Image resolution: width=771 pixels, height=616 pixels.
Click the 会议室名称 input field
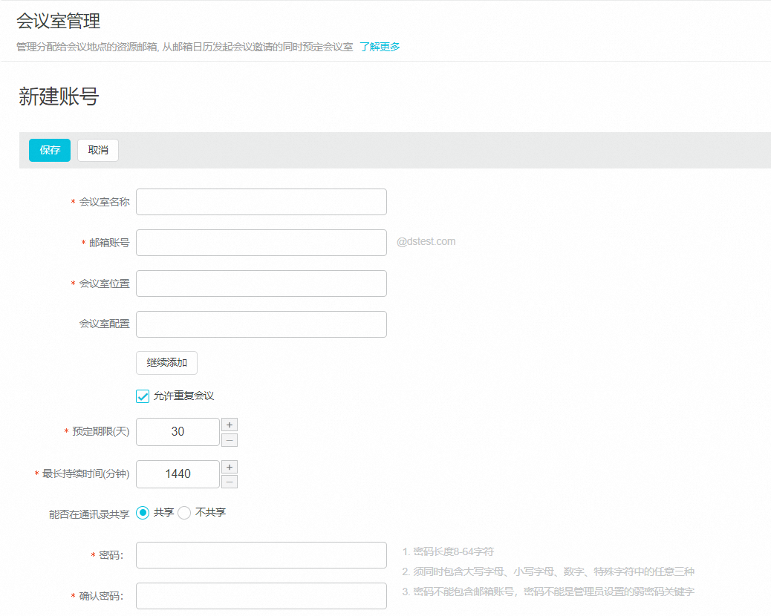261,202
